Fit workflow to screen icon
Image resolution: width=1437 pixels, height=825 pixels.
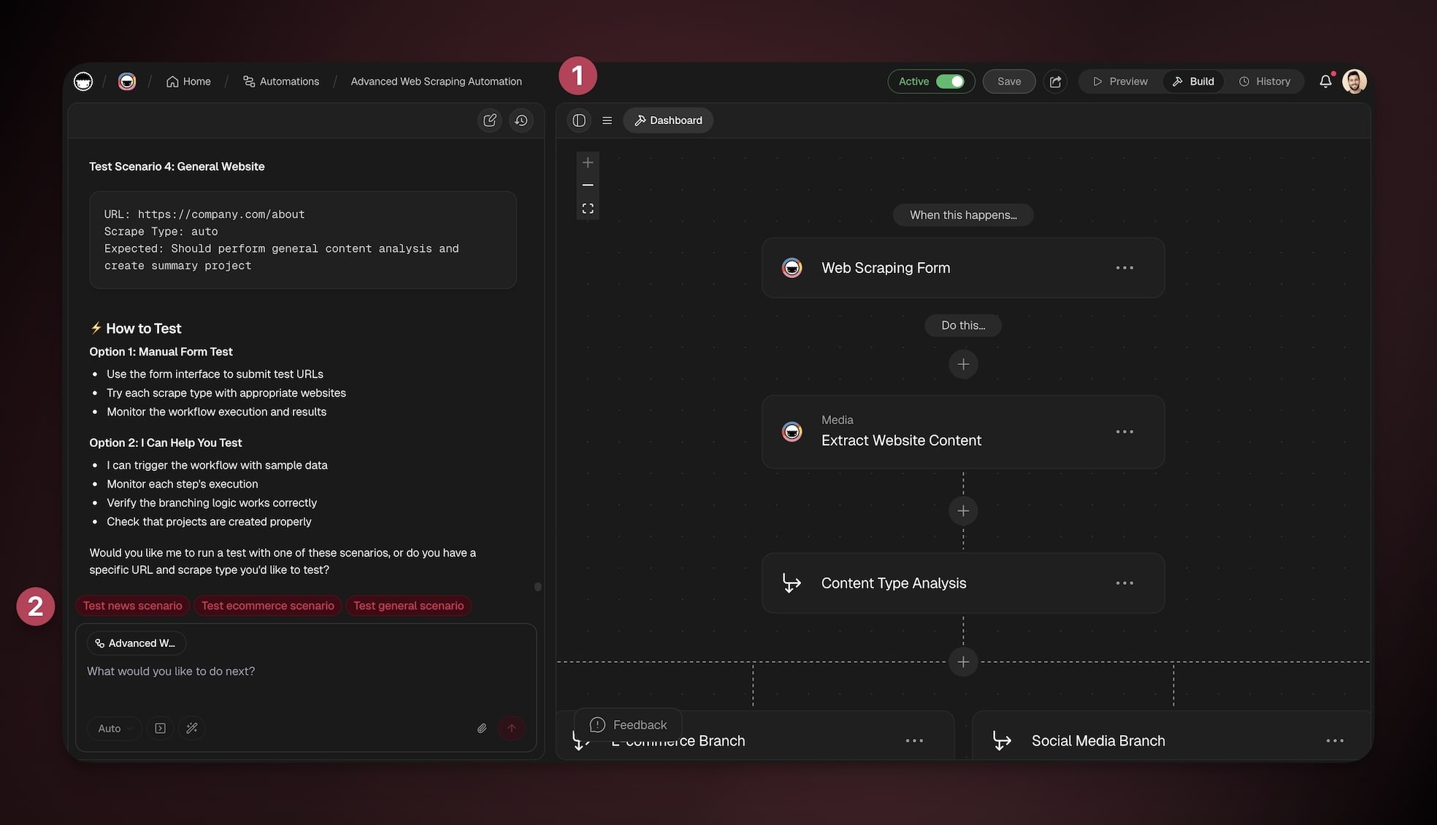pyautogui.click(x=588, y=209)
